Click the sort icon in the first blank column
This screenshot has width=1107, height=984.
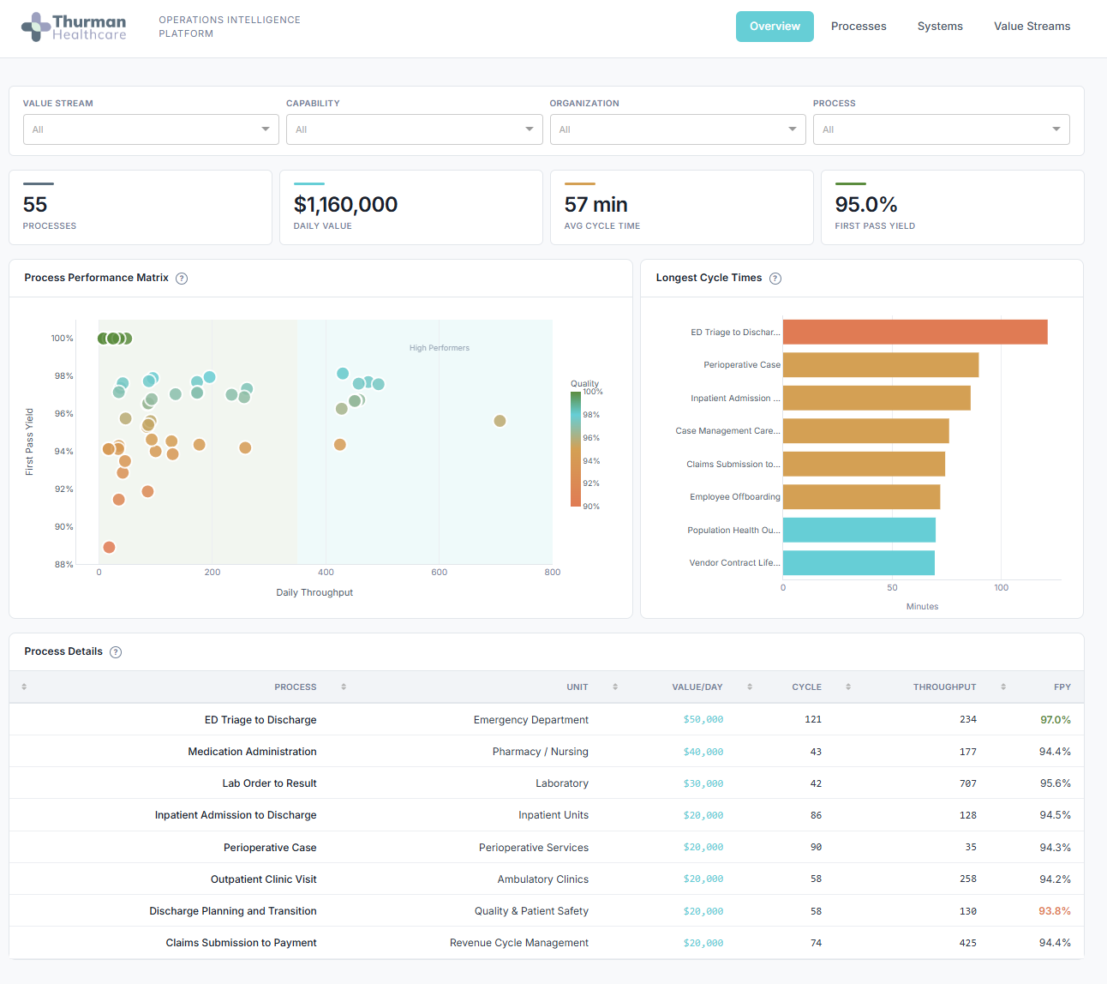tap(24, 687)
